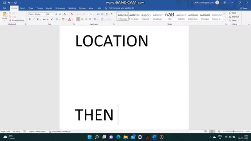Screen dimensions: 251x141
Task: Undo the last action
Action: [9, 3]
